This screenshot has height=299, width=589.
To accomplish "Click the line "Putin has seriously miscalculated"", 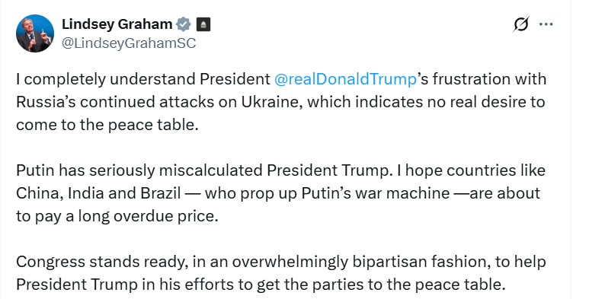I will tap(280, 170).
